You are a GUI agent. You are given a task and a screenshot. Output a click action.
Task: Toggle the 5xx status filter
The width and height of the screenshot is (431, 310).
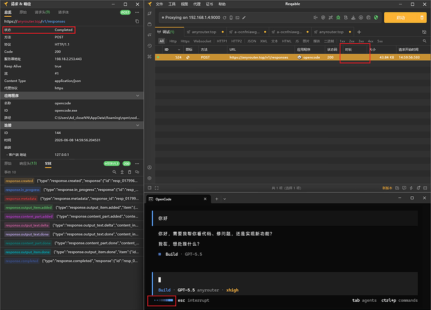coord(380,41)
